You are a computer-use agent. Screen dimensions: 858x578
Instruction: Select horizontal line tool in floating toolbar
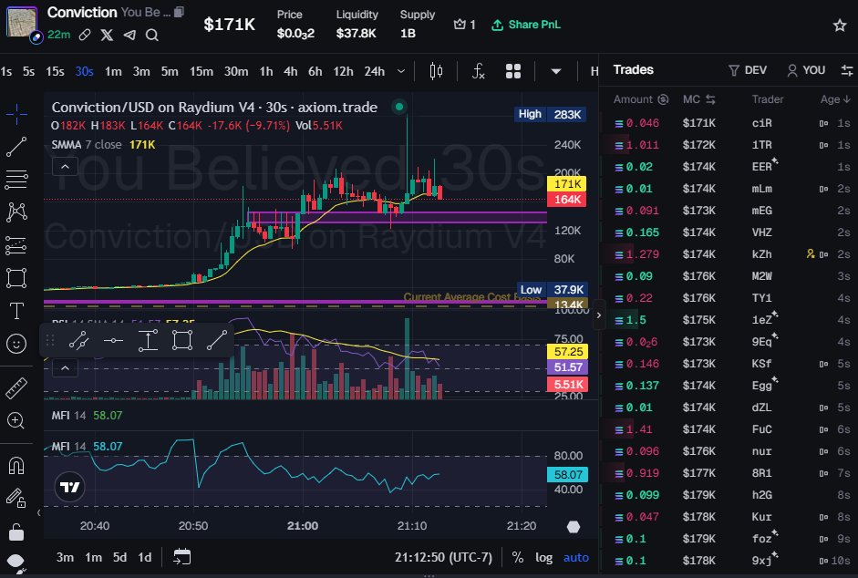113,340
